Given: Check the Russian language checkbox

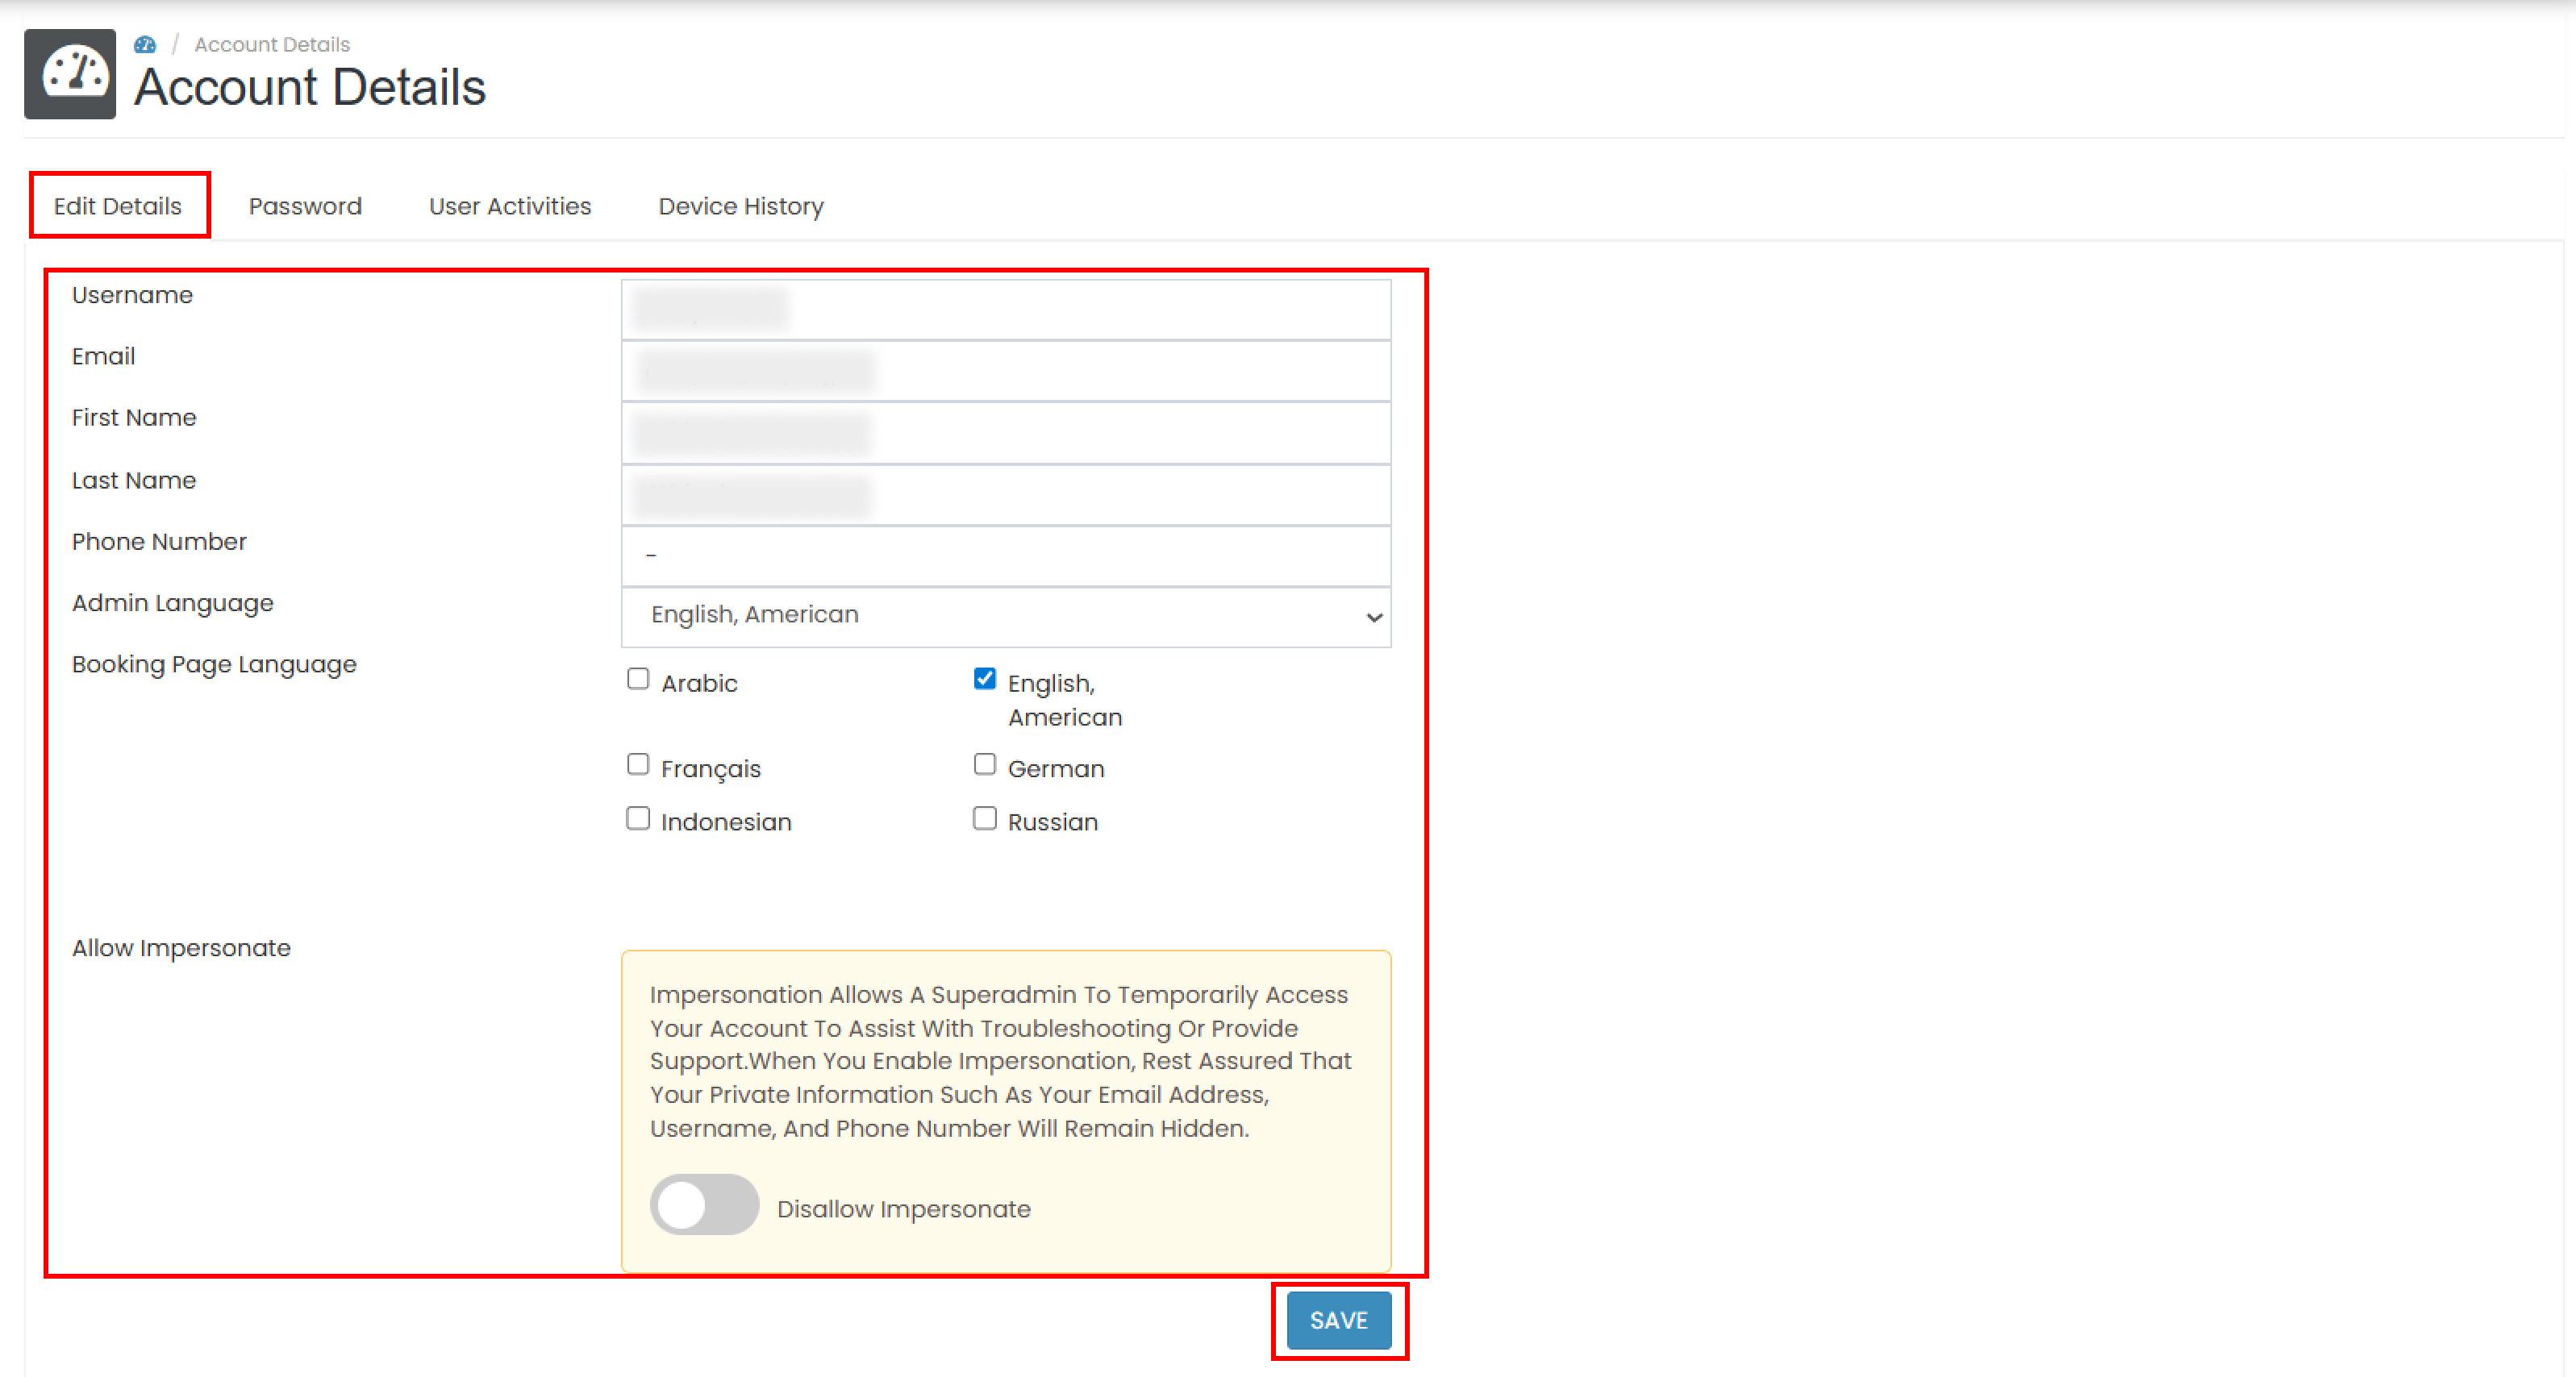Looking at the screenshot, I should 984,818.
